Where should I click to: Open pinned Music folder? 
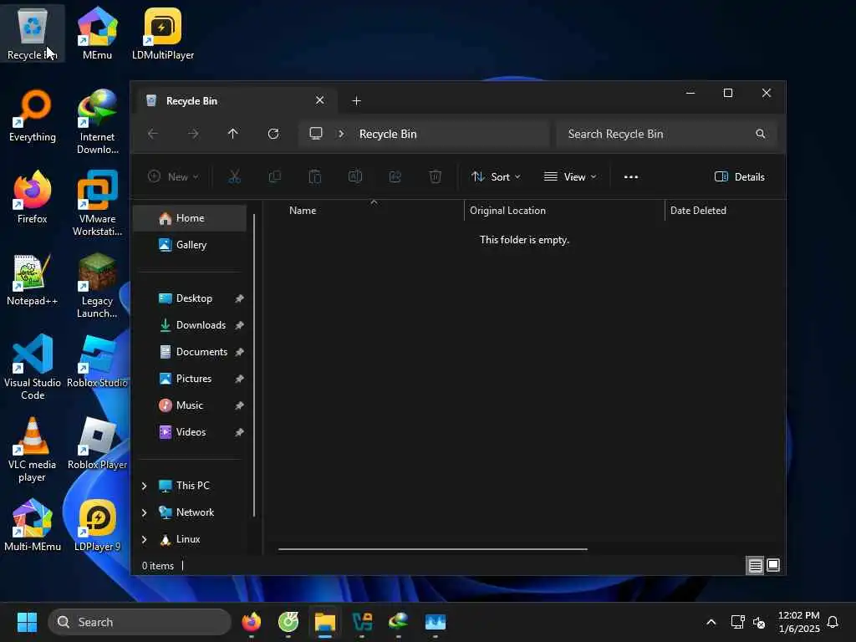pos(190,405)
